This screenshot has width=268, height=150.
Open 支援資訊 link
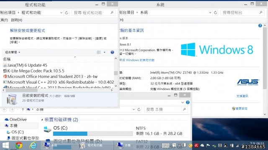[242, 96]
